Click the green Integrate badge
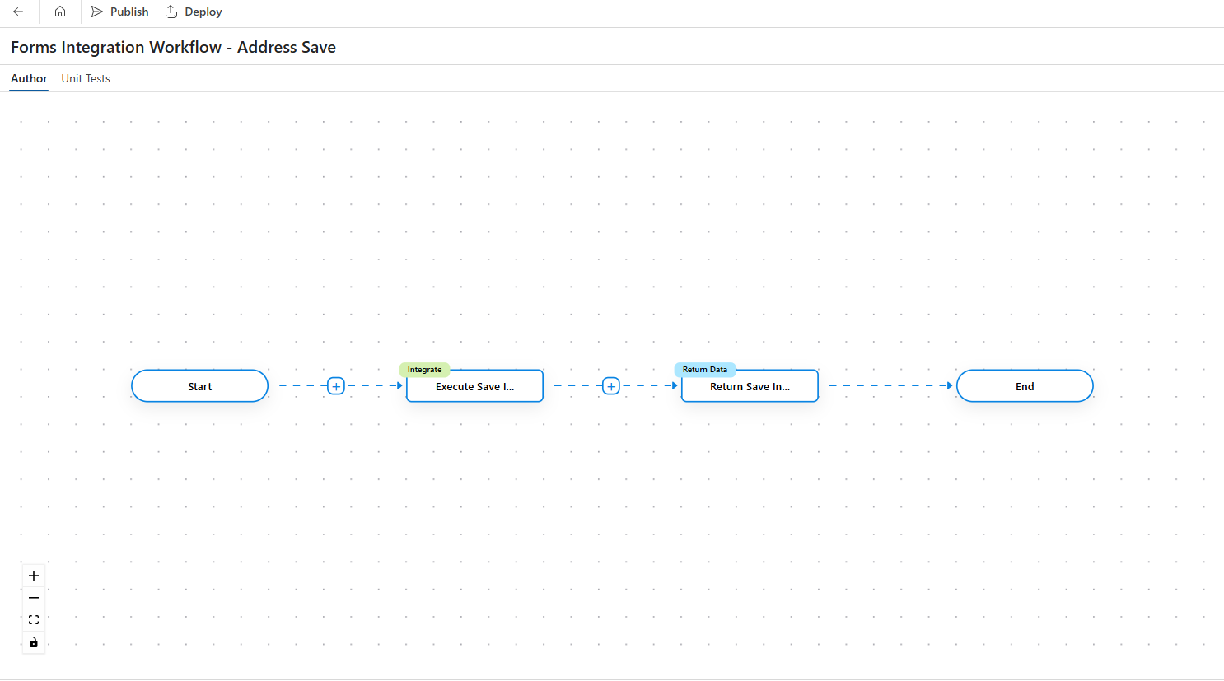 (424, 370)
